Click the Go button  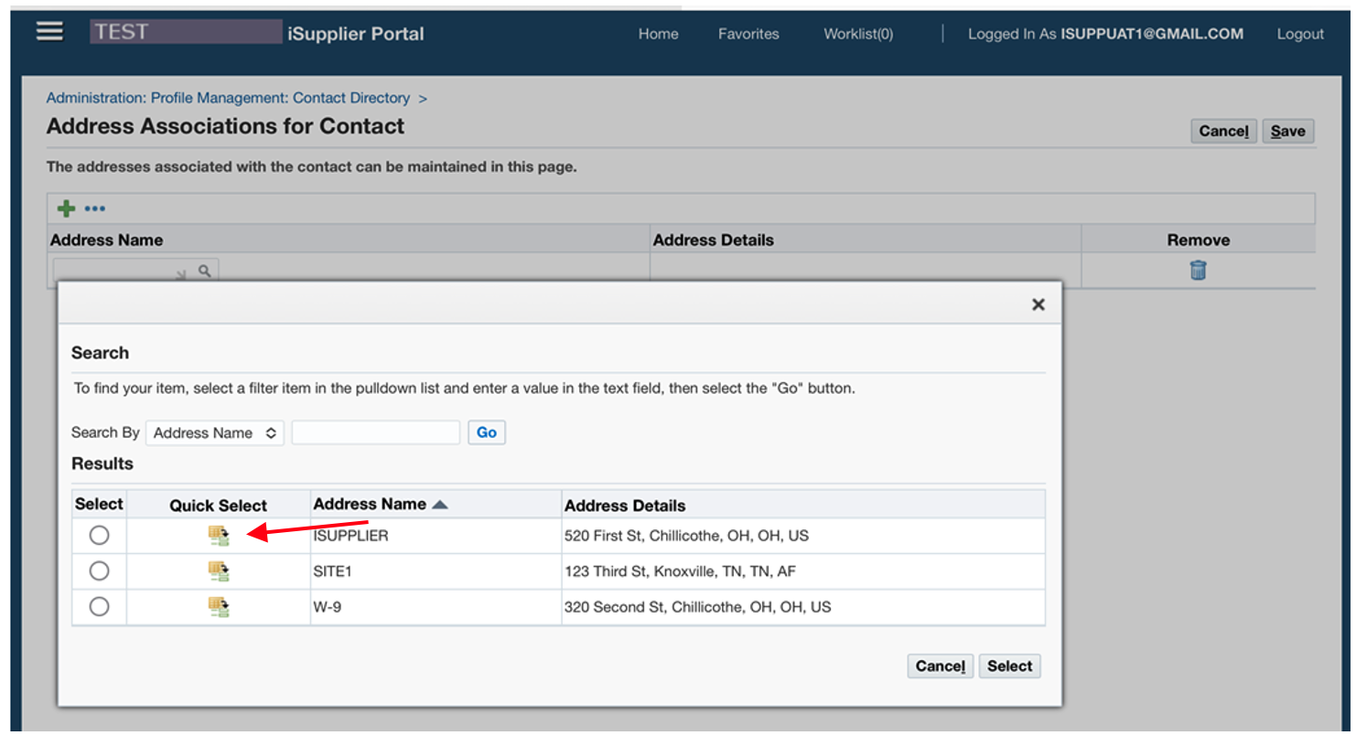487,432
